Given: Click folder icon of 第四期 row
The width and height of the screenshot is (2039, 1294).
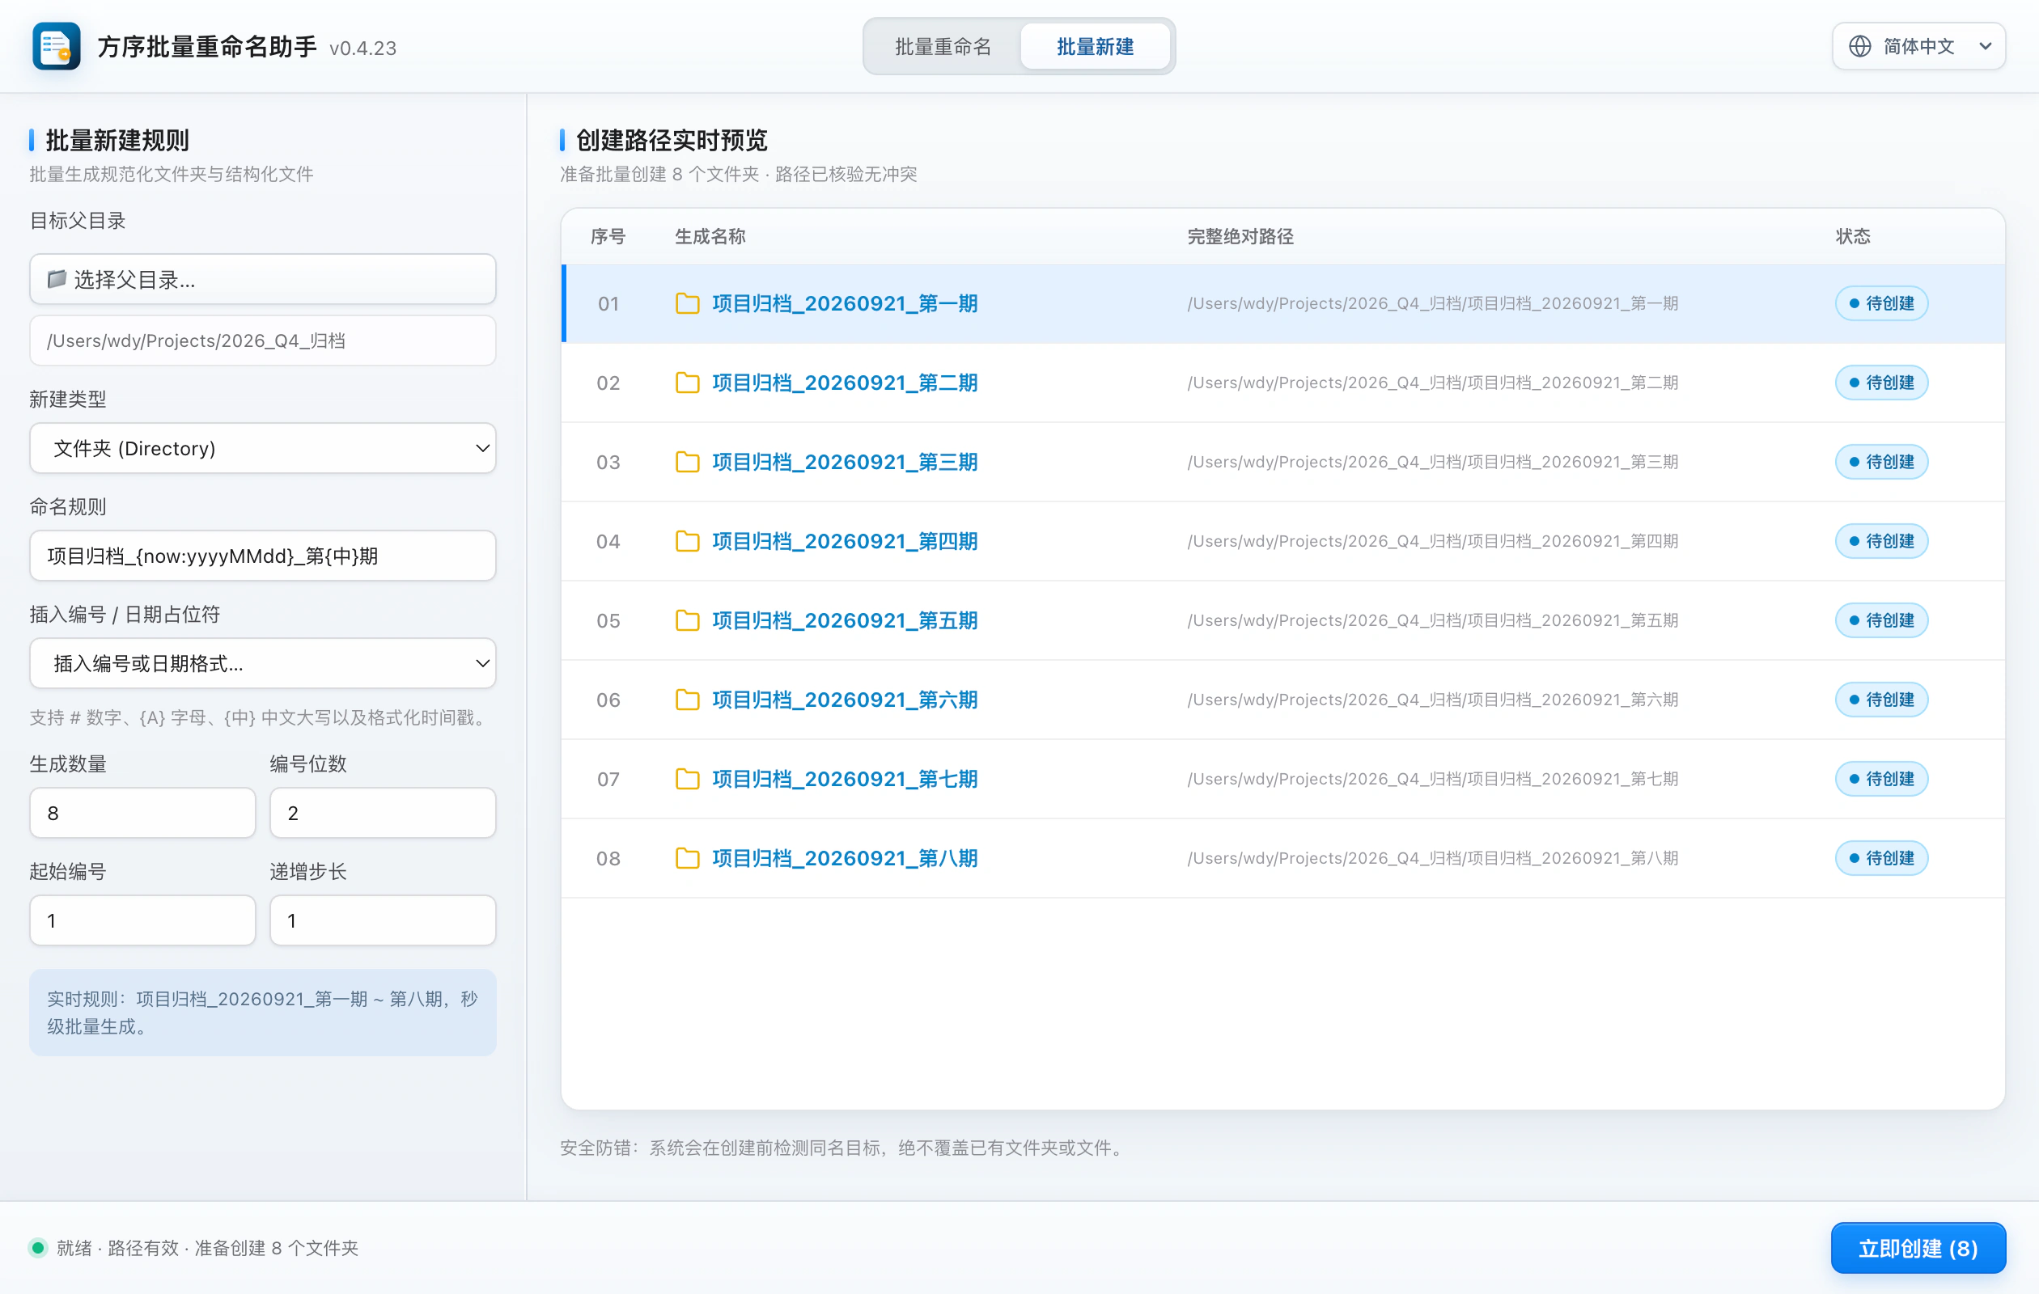Looking at the screenshot, I should click(x=688, y=542).
